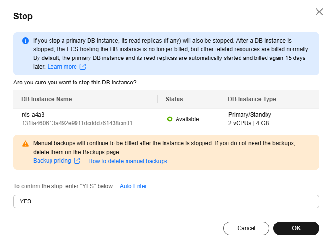Click external link icon beside Learn more
330x248 pixels.
click(83, 67)
